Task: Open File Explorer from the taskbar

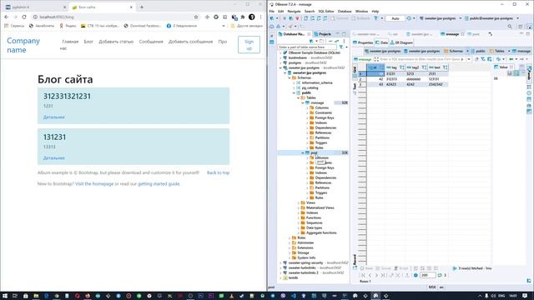Action: click(36, 296)
